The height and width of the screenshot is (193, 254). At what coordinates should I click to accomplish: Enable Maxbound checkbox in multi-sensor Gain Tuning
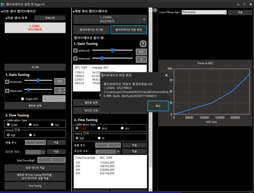(x=7, y=91)
